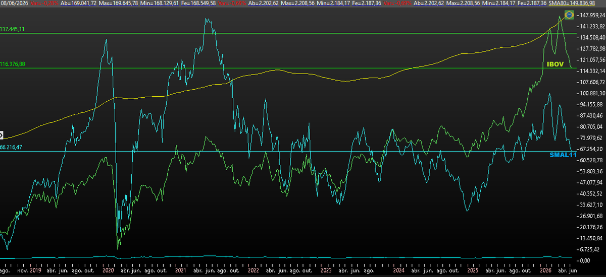This screenshot has width=606, height=277.
Task: Click the 107.606,72 price axis label
Action: (x=591, y=82)
